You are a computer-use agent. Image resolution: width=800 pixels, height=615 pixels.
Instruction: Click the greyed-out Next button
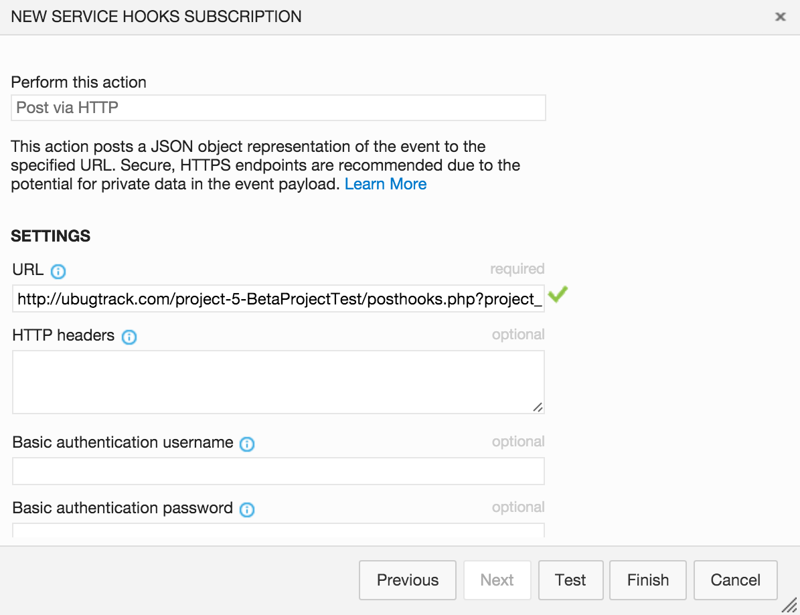pos(497,580)
